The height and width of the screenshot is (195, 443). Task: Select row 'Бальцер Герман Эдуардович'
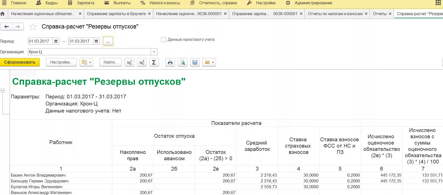(x=61, y=181)
